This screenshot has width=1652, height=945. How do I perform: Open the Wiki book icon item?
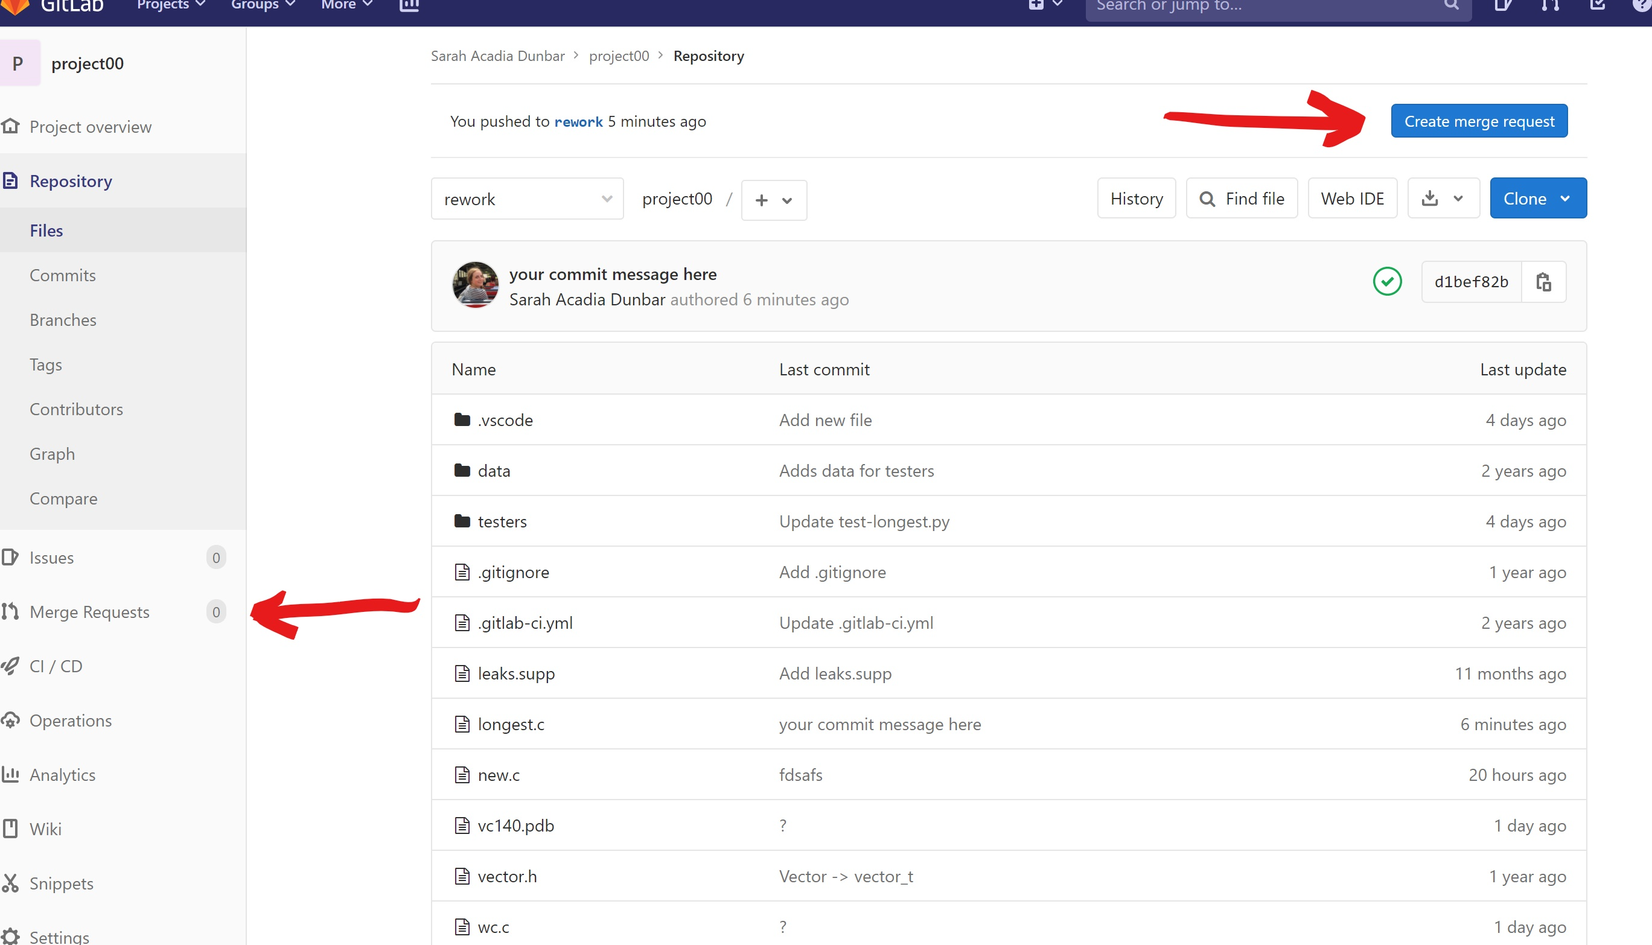(10, 829)
